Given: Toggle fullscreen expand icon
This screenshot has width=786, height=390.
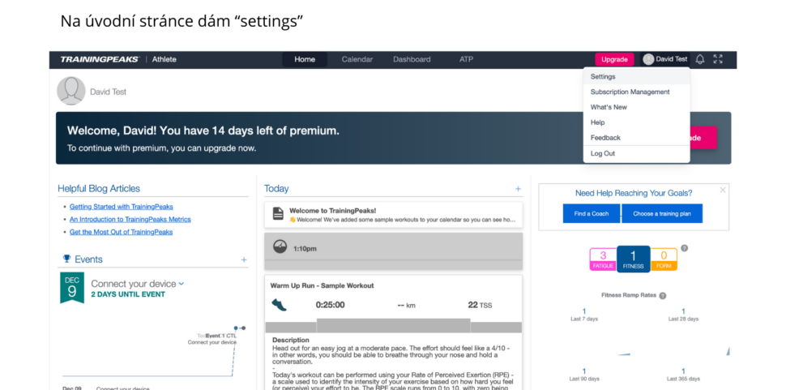Looking at the screenshot, I should click(718, 59).
